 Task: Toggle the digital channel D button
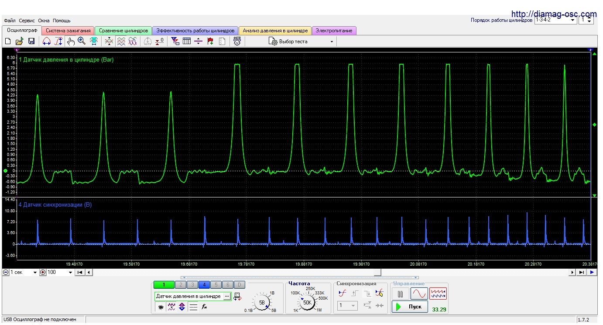[239, 285]
